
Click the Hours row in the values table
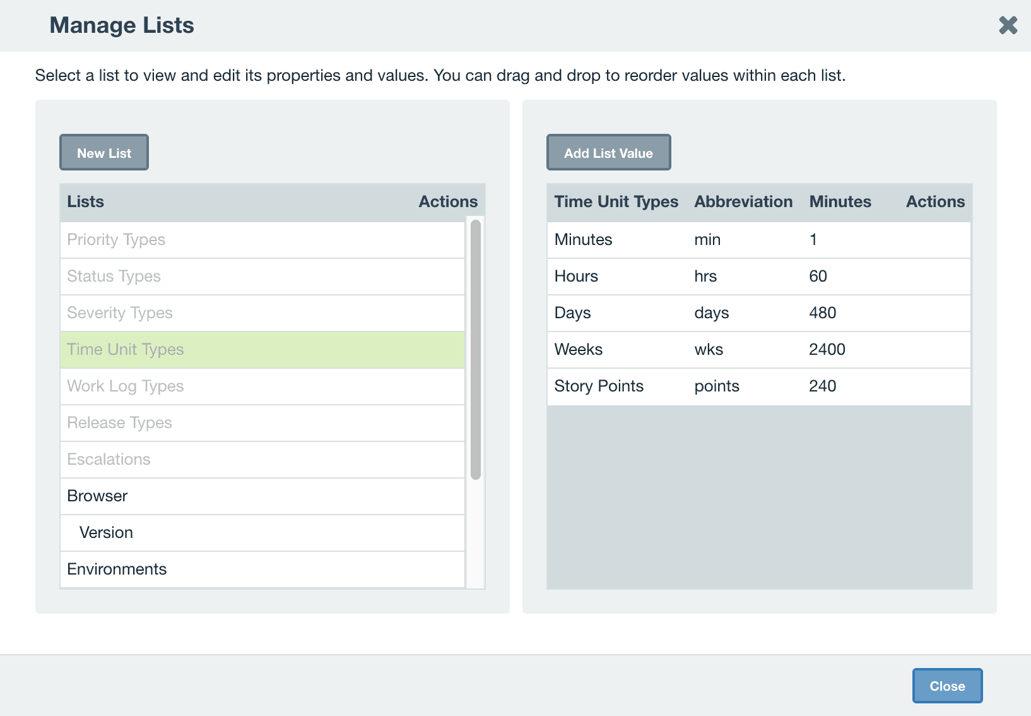point(694,276)
